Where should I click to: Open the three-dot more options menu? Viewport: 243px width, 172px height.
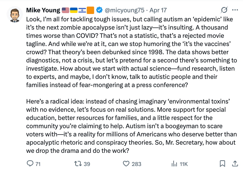(x=235, y=10)
